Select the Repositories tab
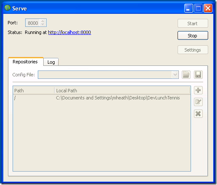Viewport: 217px width, 185px height. 26,62
